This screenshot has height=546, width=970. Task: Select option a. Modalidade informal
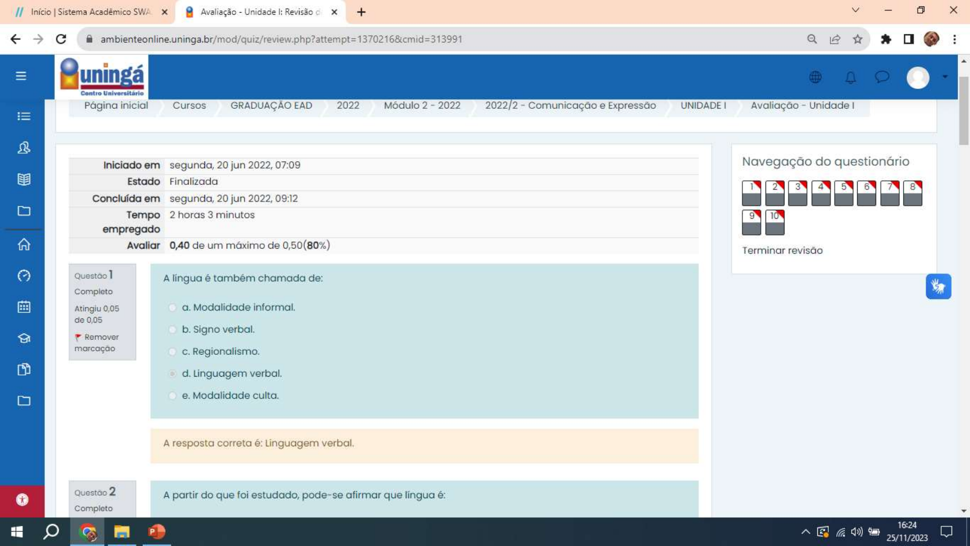pos(172,308)
